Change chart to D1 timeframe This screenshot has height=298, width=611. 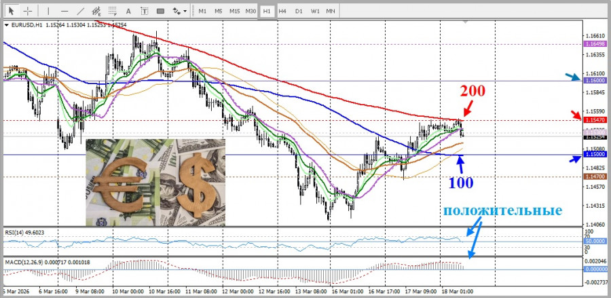(x=299, y=11)
